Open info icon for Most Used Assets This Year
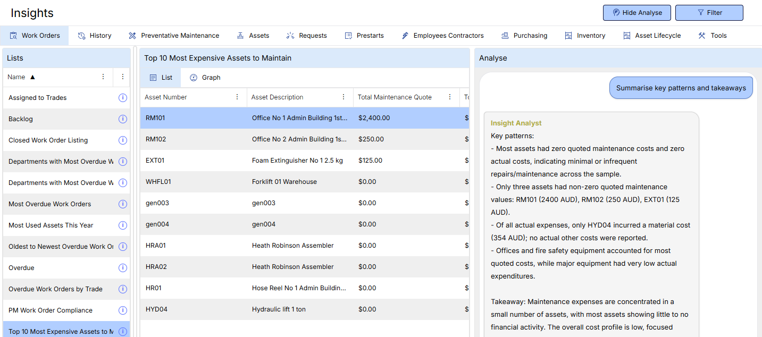 122,225
